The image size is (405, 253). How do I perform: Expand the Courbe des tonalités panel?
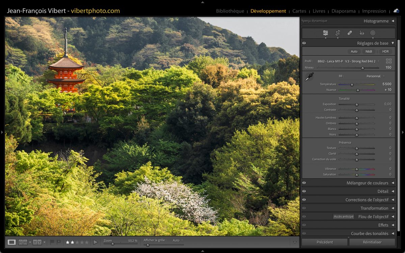coord(393,233)
